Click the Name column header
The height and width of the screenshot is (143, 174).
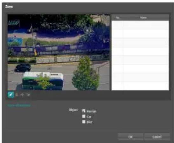click(144, 18)
